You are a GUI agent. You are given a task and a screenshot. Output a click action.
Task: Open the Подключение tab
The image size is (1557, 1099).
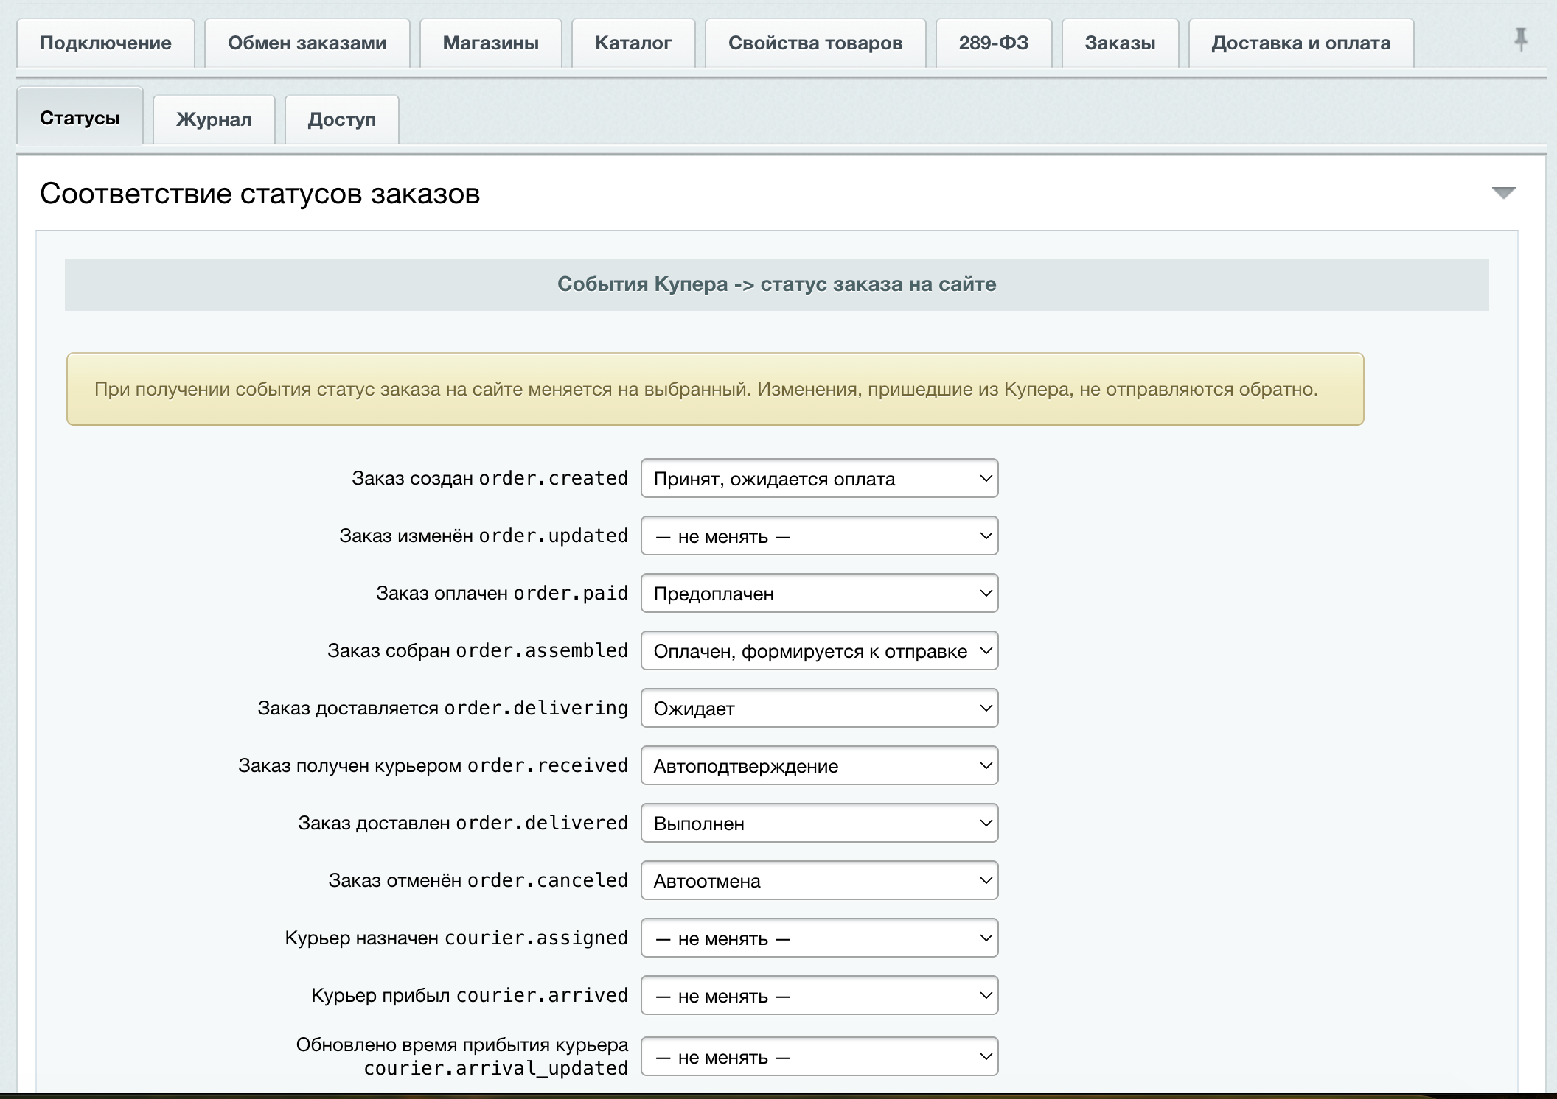105,43
